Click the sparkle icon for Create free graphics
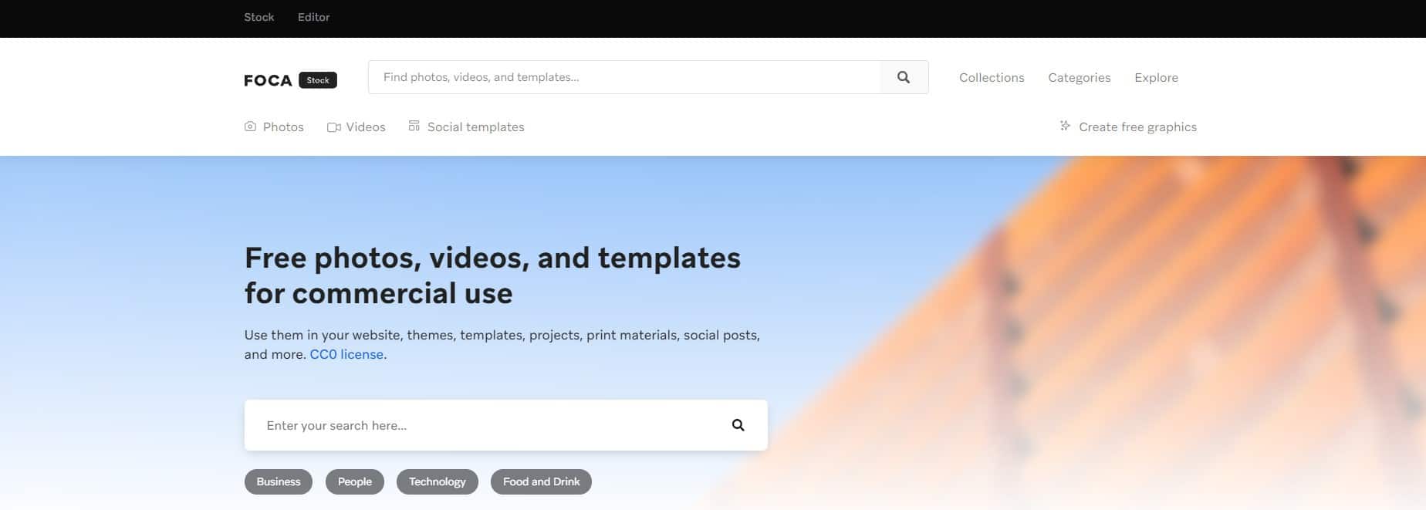The width and height of the screenshot is (1426, 510). [1065, 126]
